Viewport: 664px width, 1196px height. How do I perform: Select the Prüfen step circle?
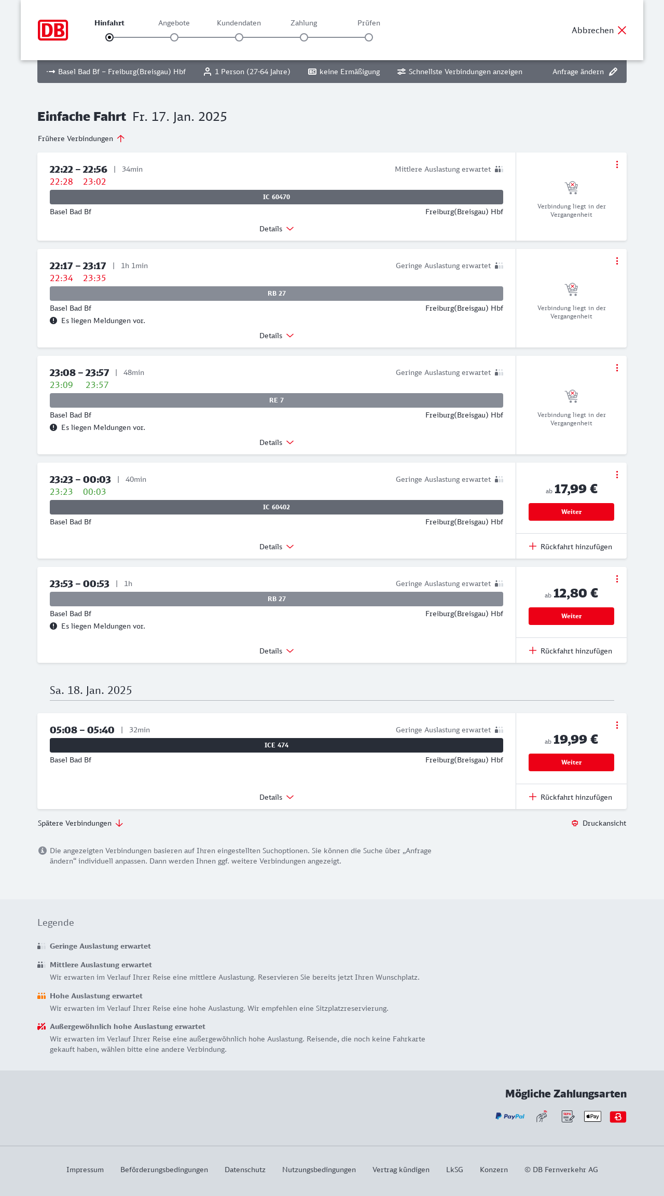coord(369,37)
